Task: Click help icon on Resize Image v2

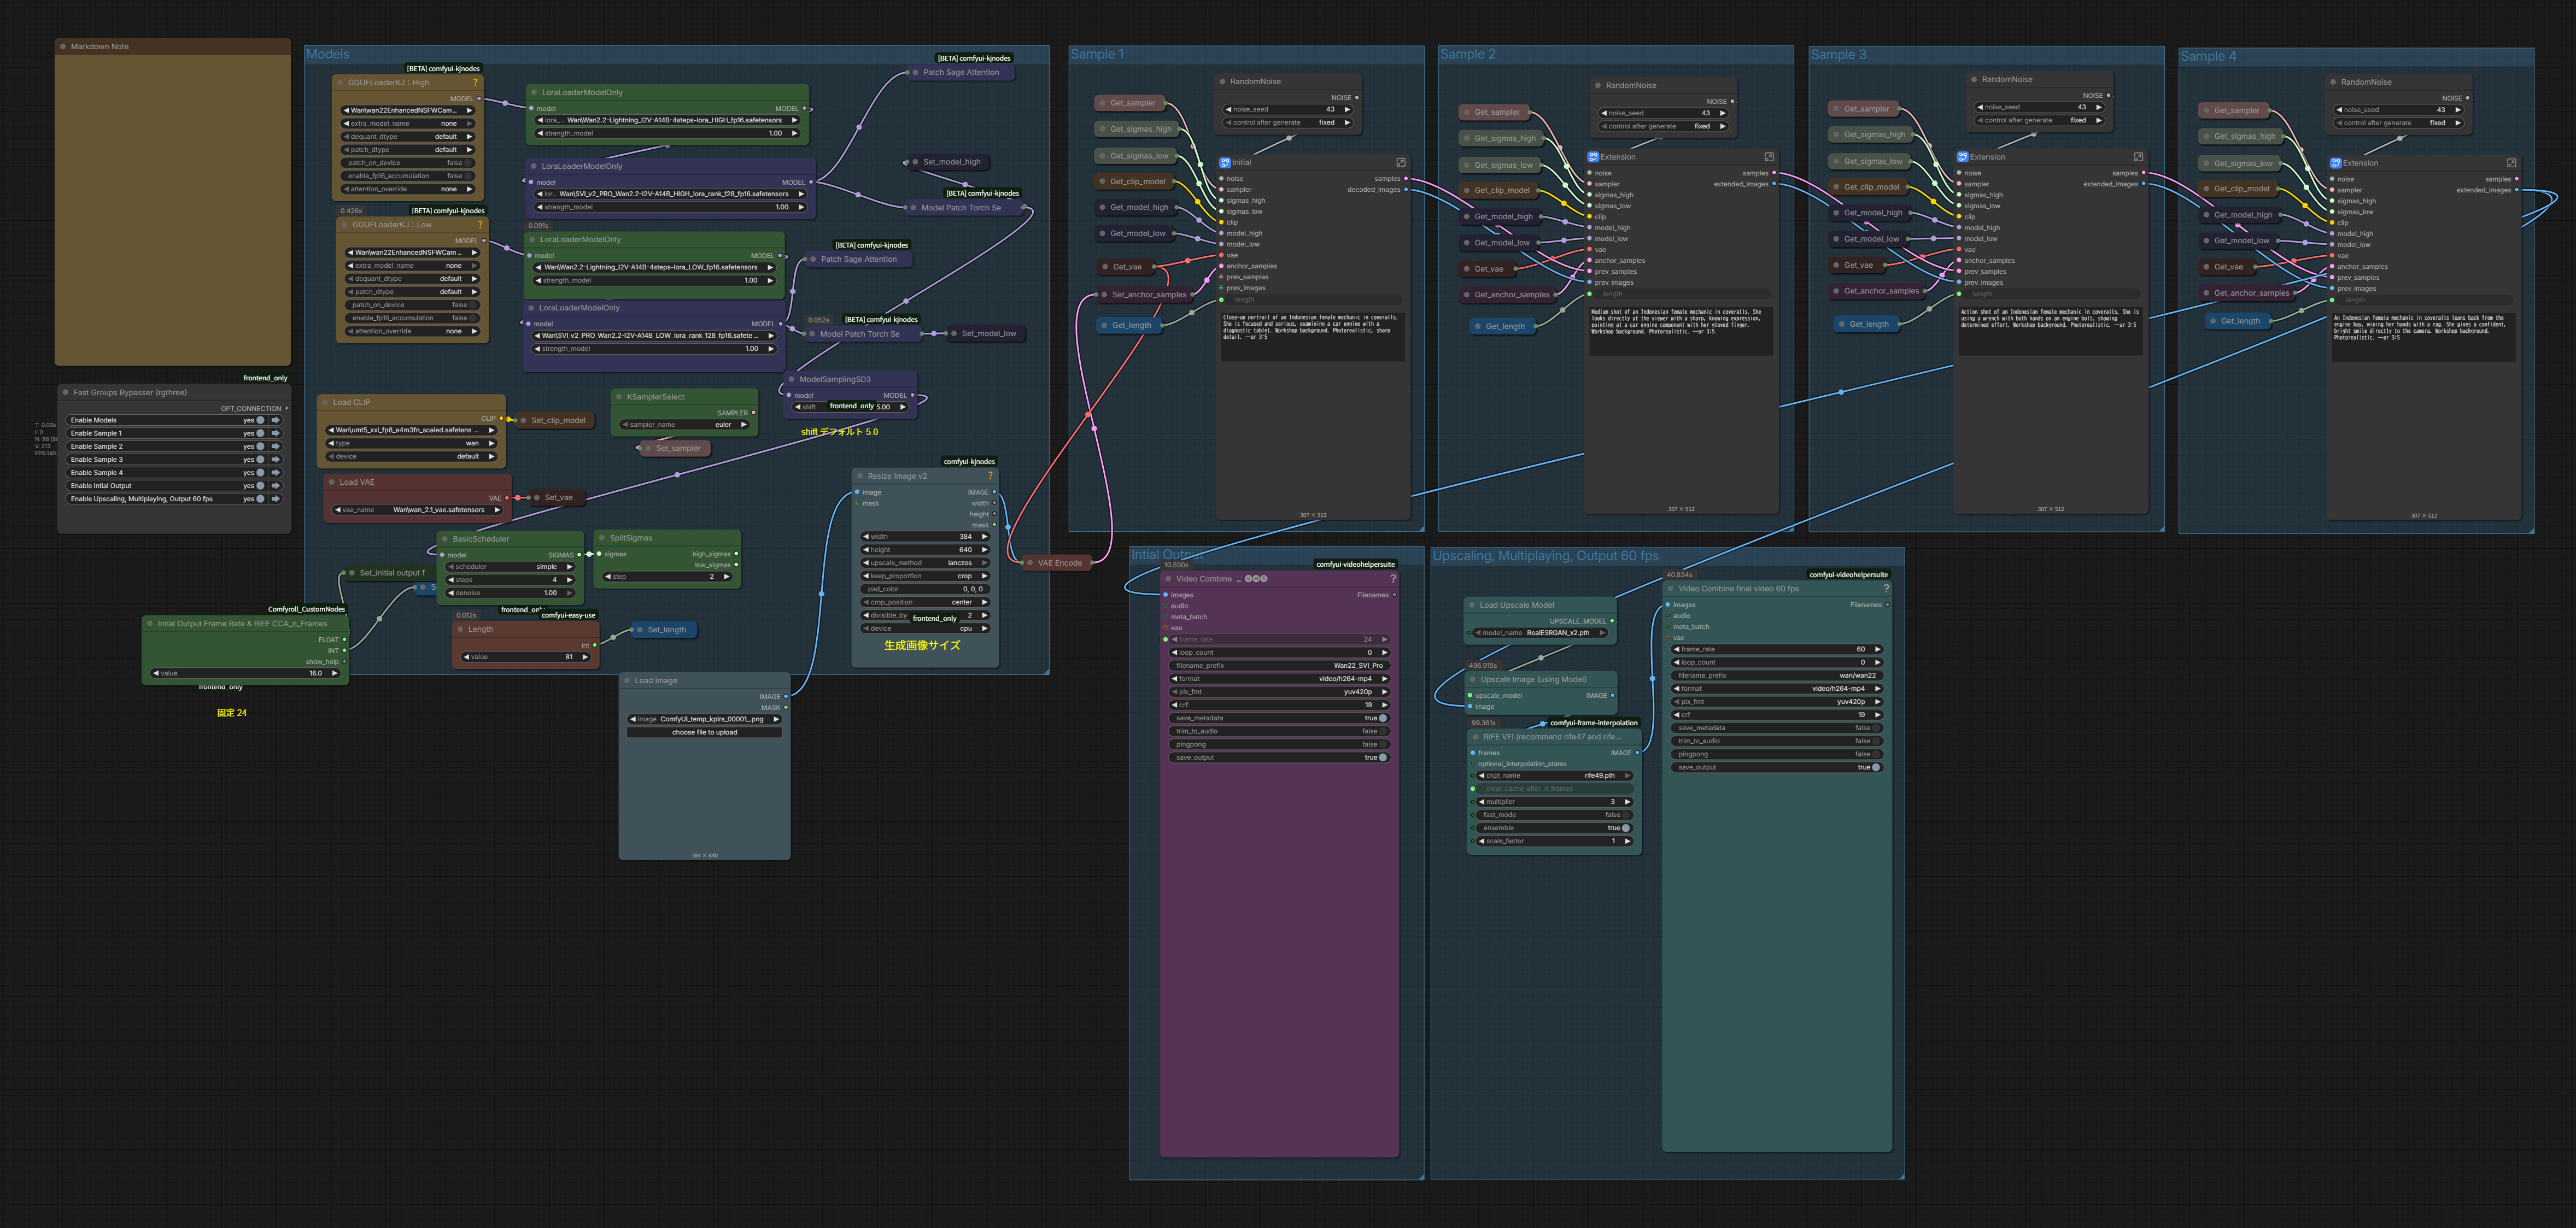Action: [x=990, y=476]
